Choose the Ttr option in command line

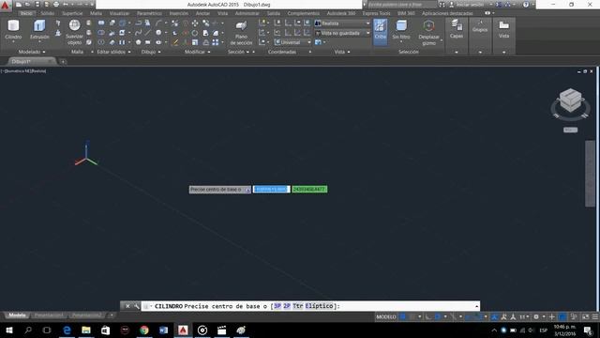pos(298,306)
